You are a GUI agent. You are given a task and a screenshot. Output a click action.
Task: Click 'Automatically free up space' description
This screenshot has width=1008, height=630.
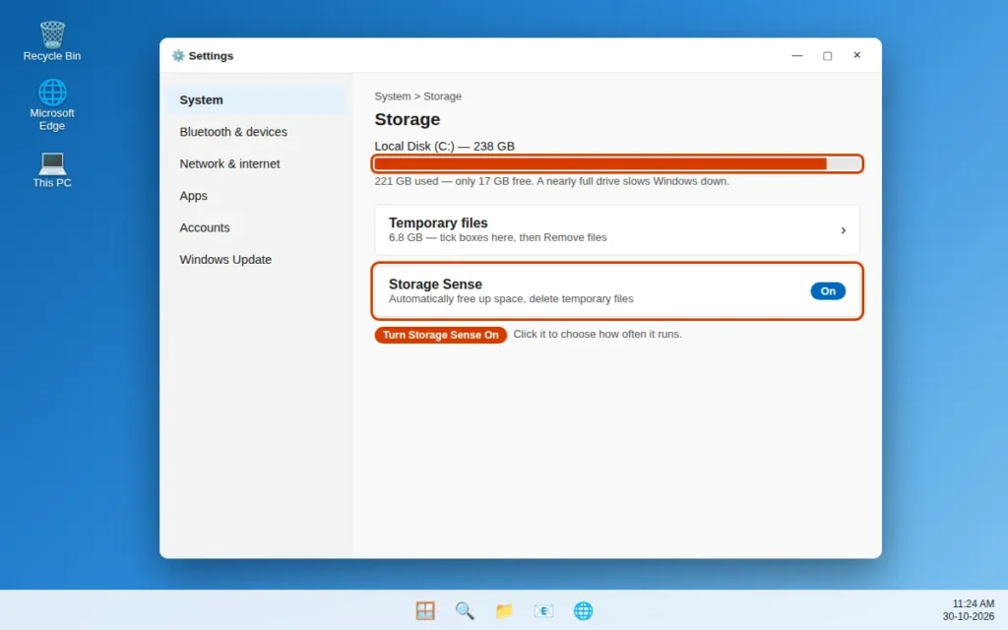[x=511, y=299]
